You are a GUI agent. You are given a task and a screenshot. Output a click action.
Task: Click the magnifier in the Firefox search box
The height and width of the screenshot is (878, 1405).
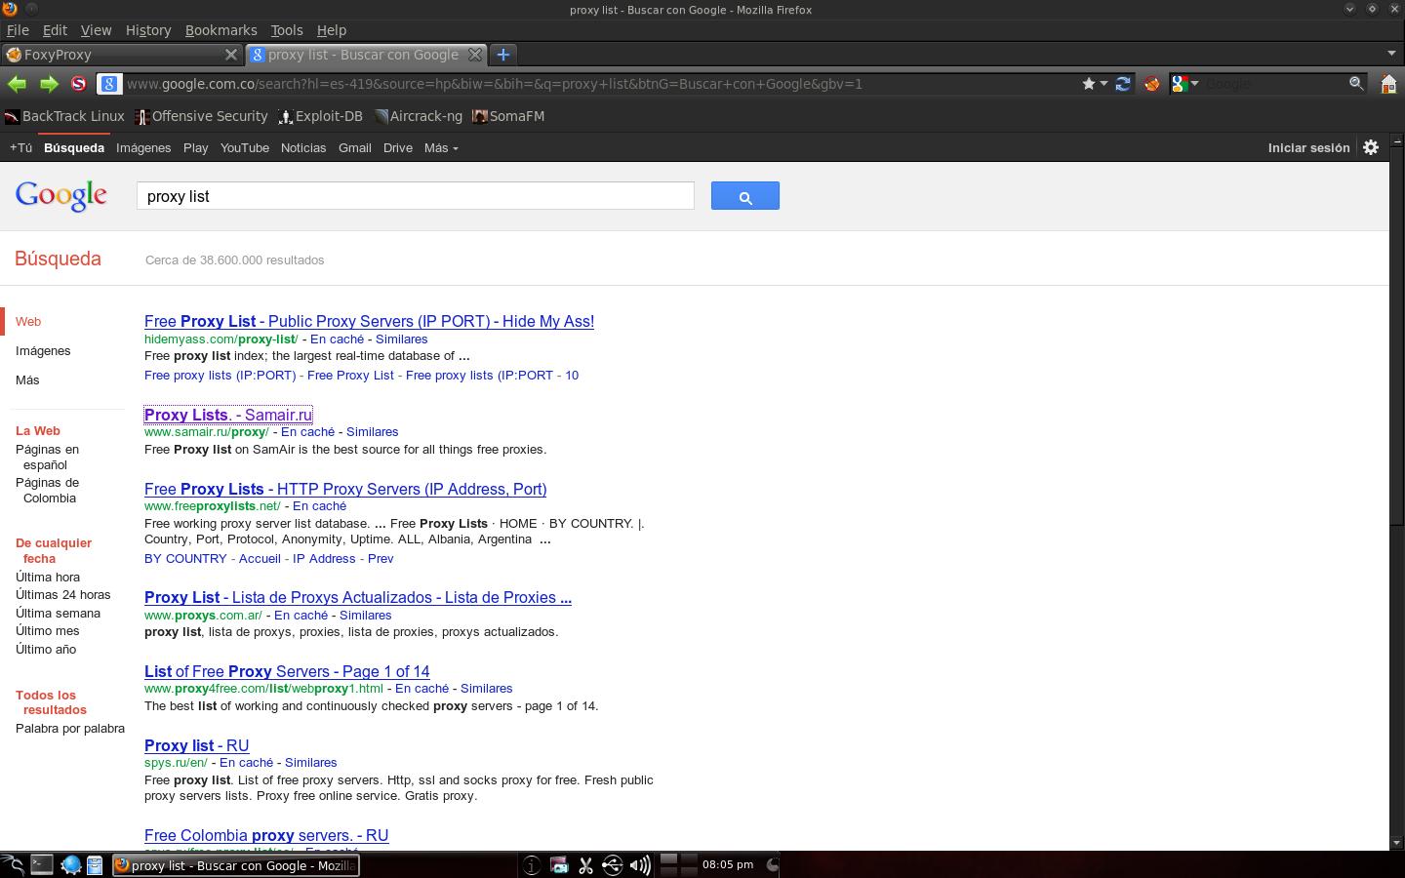tap(1356, 84)
